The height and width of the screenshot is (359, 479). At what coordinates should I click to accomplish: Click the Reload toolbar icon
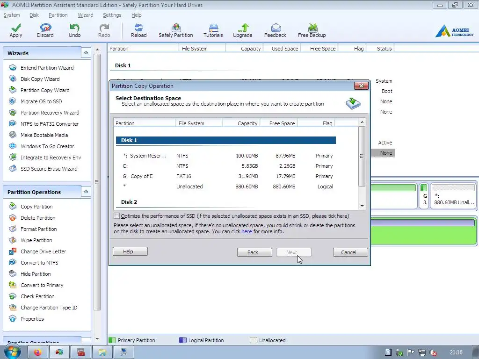click(138, 30)
